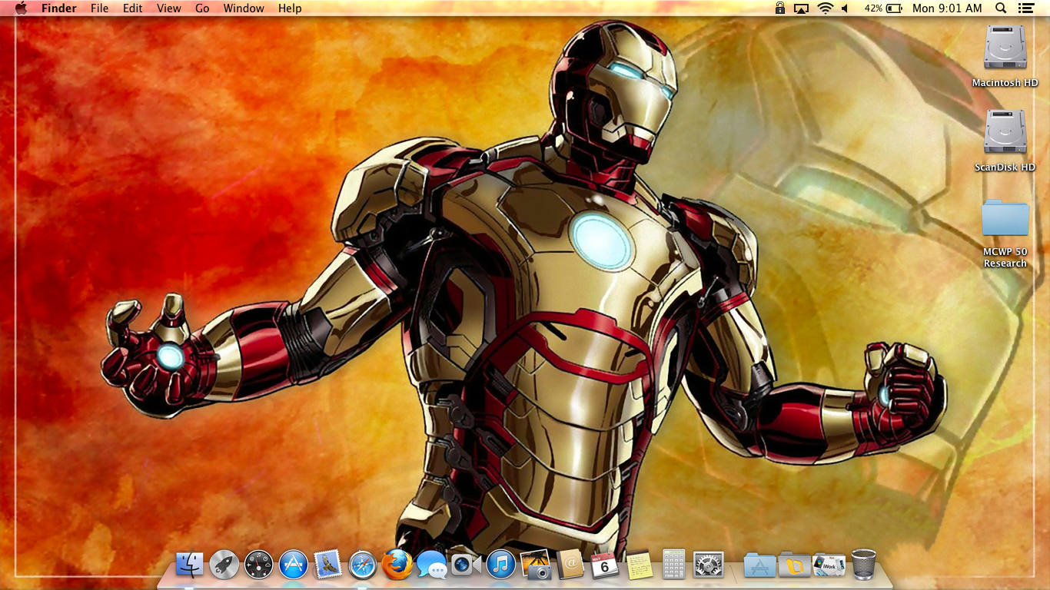Open the View menu
This screenshot has width=1050, height=590.
pos(169,8)
